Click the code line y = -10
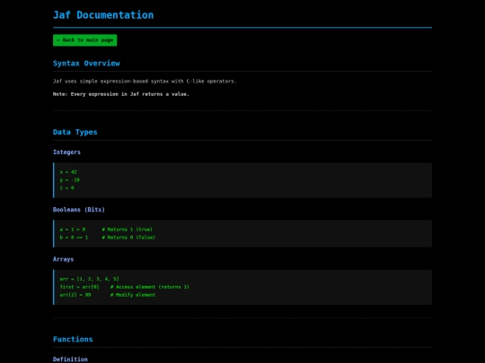Screen dimensions: 485x363 coord(69,180)
